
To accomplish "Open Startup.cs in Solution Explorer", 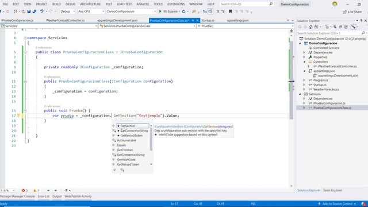I will tap(320, 85).
